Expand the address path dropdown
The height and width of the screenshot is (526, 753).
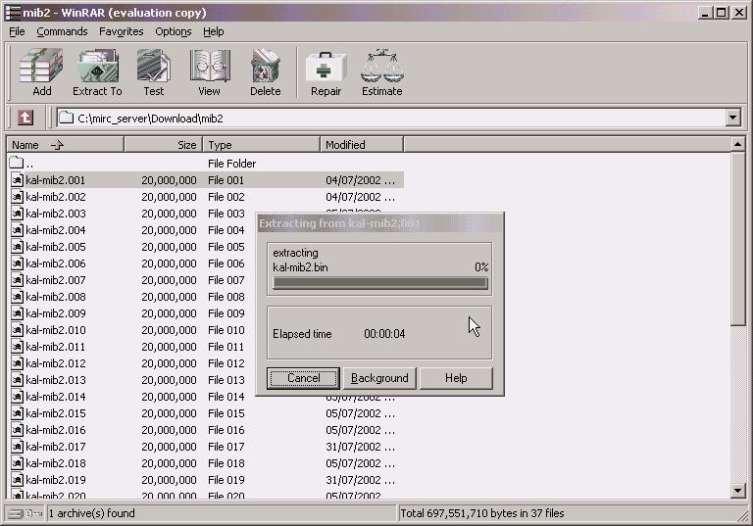[732, 118]
